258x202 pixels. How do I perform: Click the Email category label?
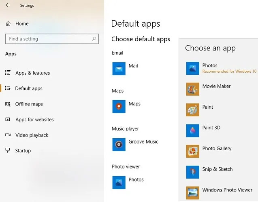click(x=117, y=53)
